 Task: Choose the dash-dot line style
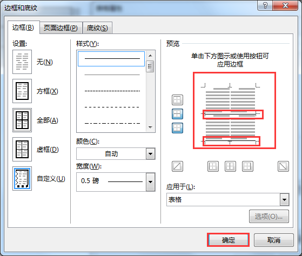(x=111, y=123)
